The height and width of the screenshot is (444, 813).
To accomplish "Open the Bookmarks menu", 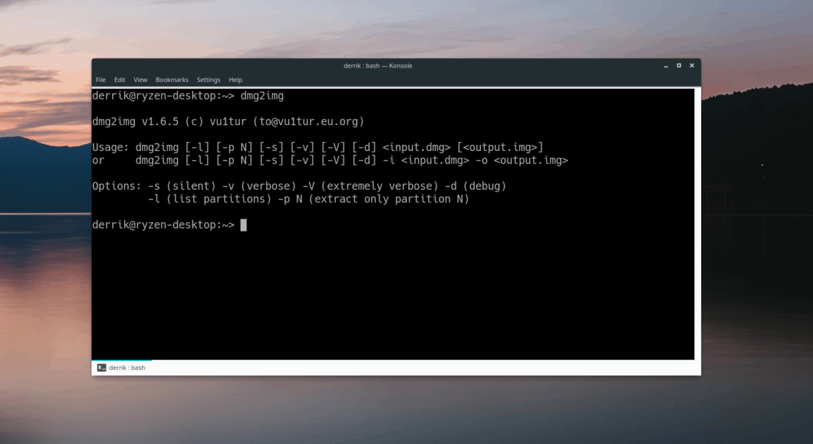I will (172, 80).
